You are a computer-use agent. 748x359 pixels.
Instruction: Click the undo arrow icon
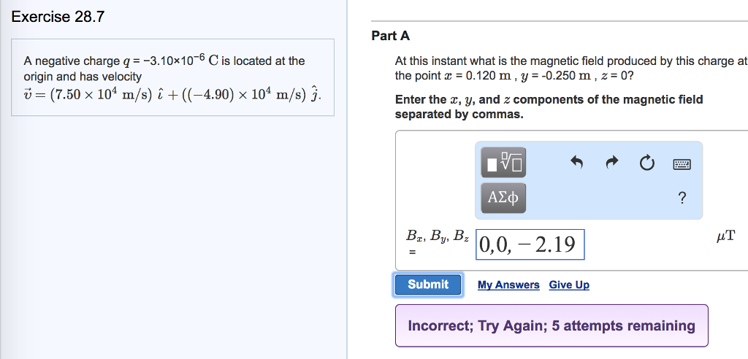click(577, 163)
